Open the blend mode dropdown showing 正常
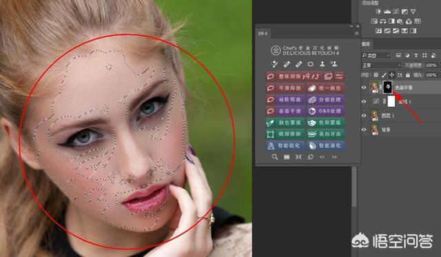 click(x=381, y=65)
